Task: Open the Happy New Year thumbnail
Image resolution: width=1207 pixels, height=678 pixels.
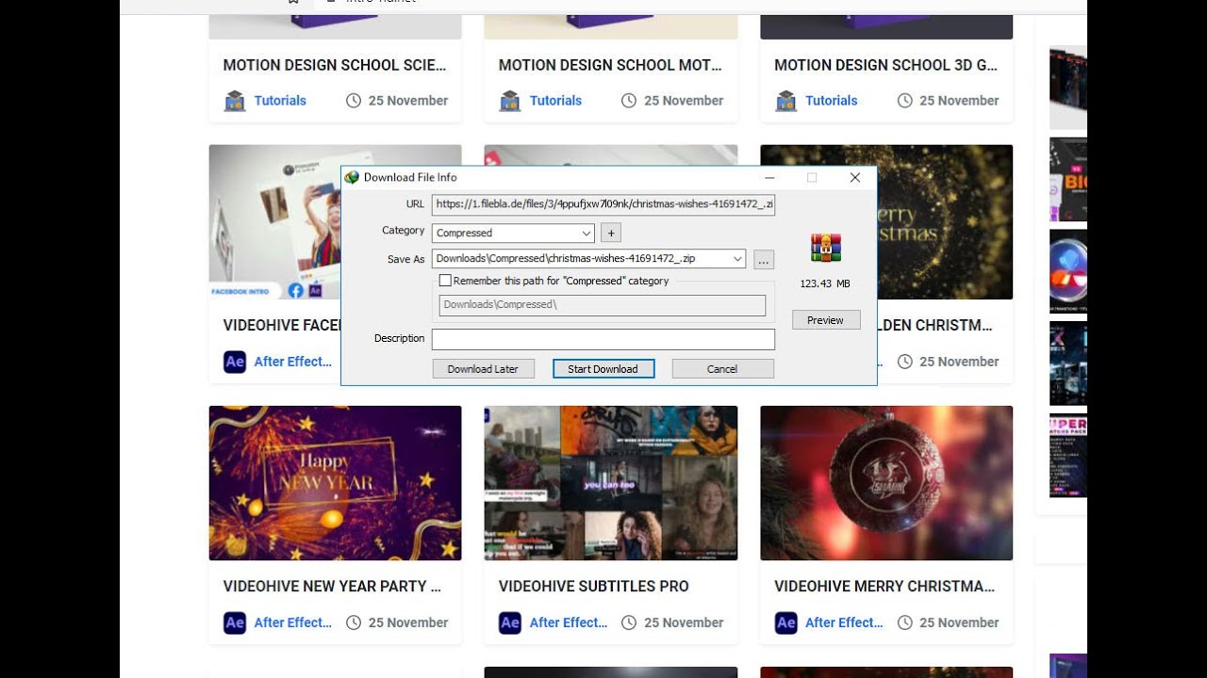Action: [335, 483]
